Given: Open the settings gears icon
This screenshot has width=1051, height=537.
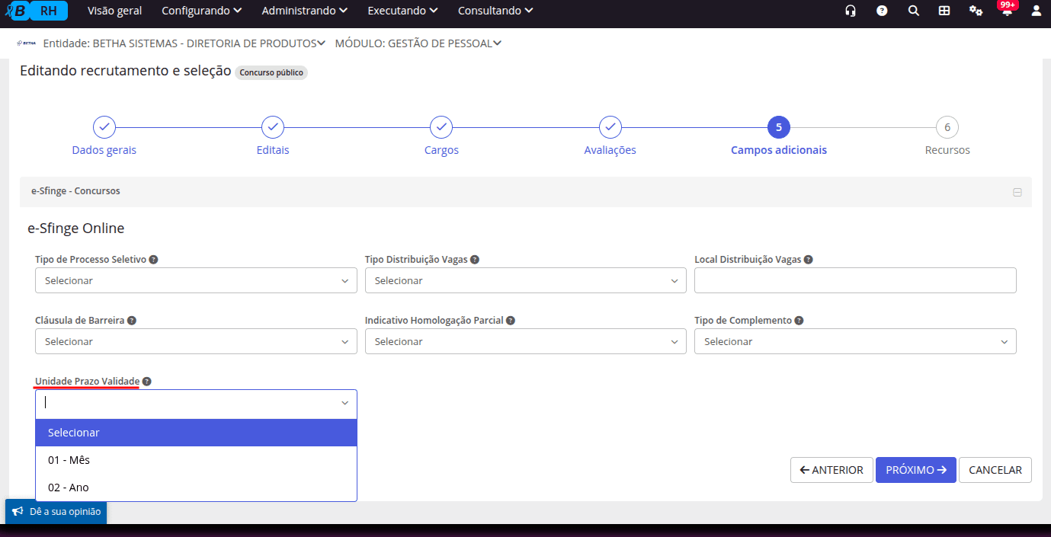Looking at the screenshot, I should (x=976, y=11).
